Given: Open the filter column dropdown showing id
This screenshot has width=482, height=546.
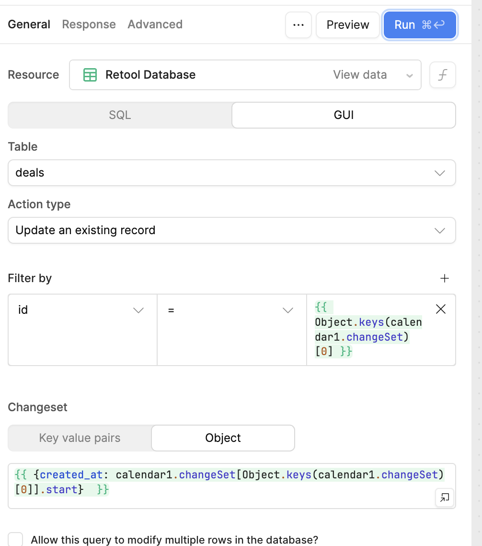Looking at the screenshot, I should 83,330.
